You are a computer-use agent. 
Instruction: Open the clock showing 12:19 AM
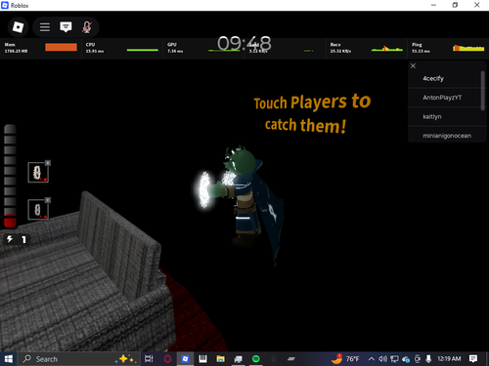[449, 358]
